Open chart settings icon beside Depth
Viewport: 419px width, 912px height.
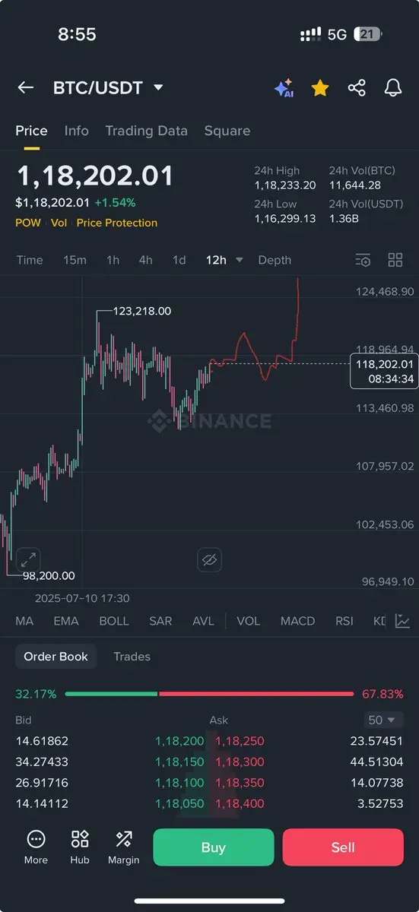click(x=363, y=260)
